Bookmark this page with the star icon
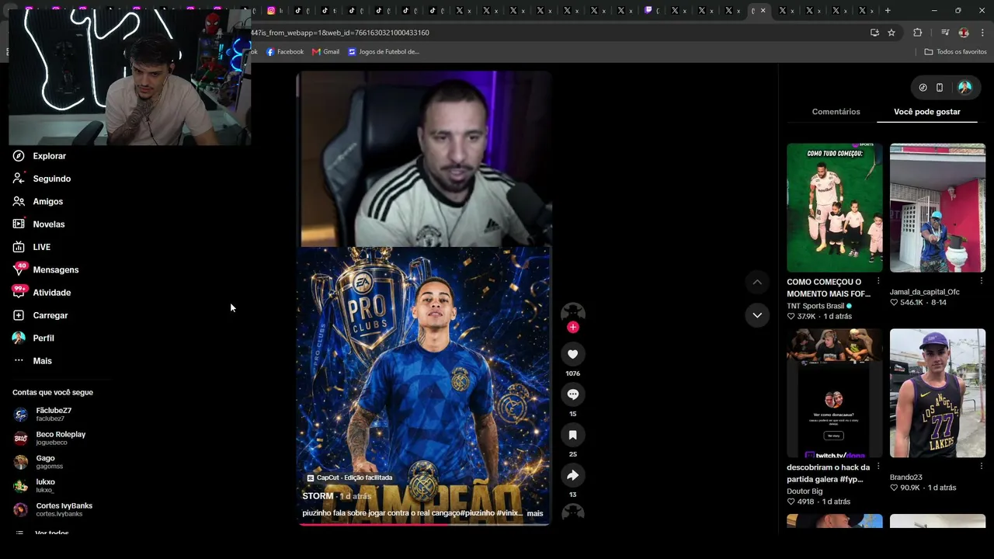Screen dimensions: 994x559 pyautogui.click(x=891, y=33)
